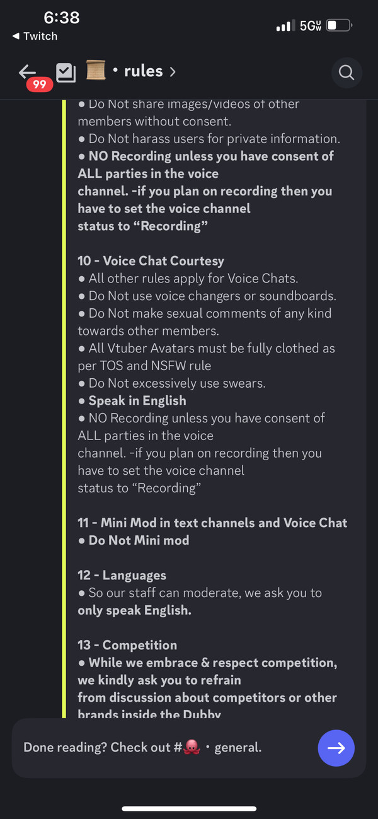Viewport: 378px width, 819px height.
Task: Open the server guide checklist icon
Action: [x=66, y=72]
